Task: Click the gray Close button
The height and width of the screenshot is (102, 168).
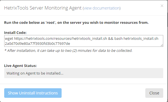Action: point(154,93)
